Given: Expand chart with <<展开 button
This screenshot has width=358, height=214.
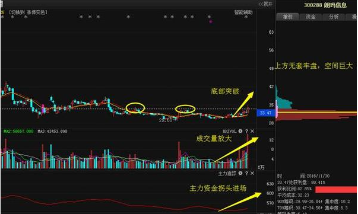Looking at the screenshot, I should point(265,4).
